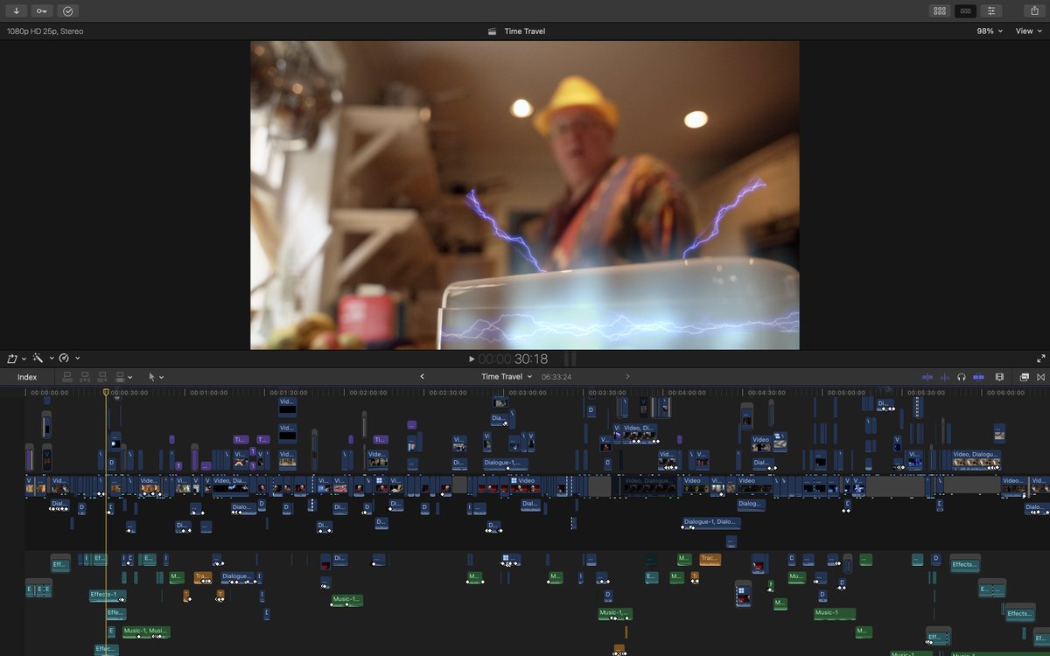
Task: Enter full-screen viewer with the expand arrows
Action: click(x=1041, y=359)
